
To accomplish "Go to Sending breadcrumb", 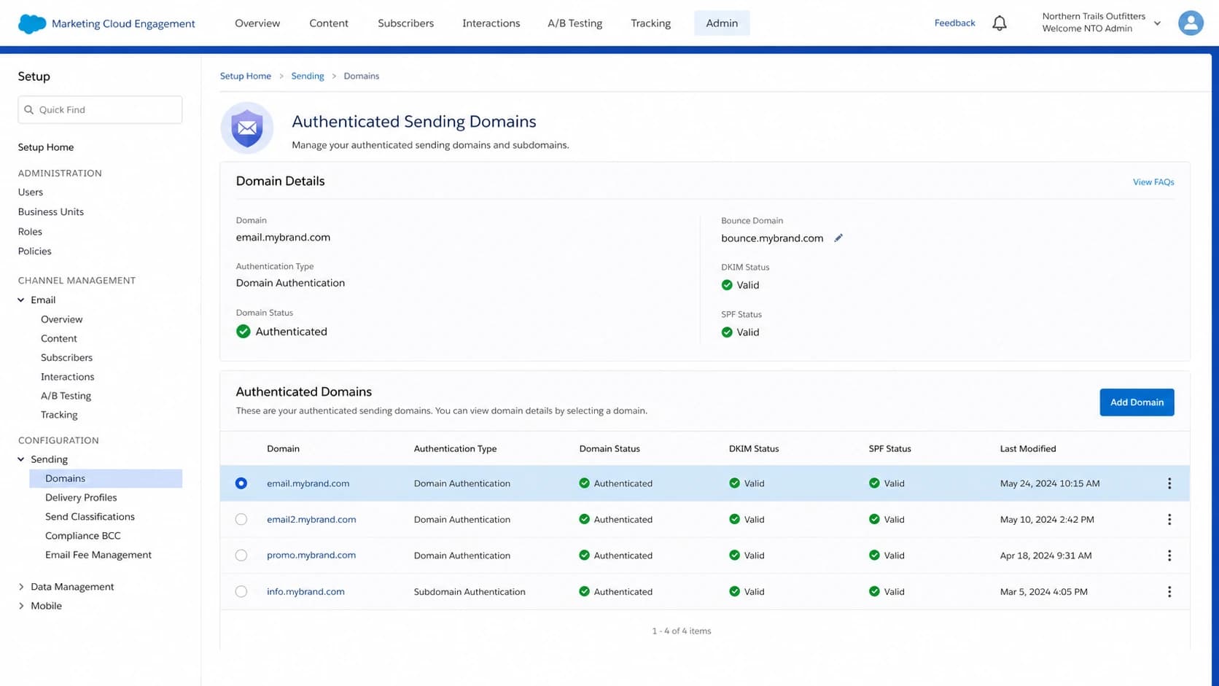I will coord(308,76).
